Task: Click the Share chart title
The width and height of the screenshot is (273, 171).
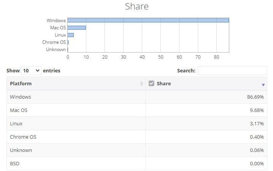Action: click(137, 6)
